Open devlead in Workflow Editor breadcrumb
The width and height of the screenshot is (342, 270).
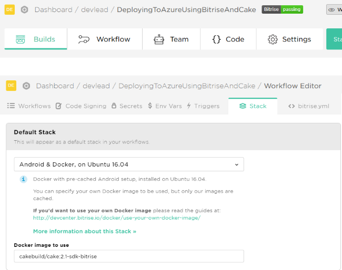pyautogui.click(x=96, y=86)
